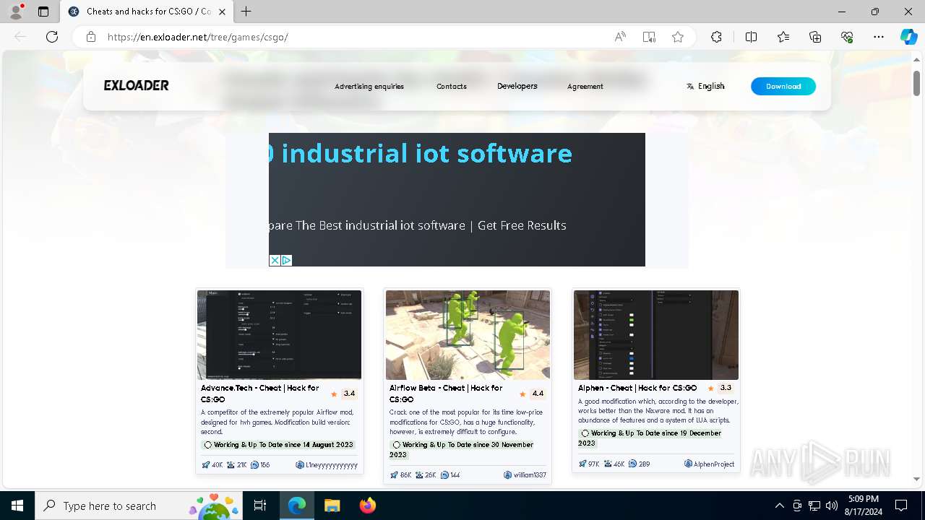The image size is (925, 520).
Task: Open the English language selector
Action: [705, 86]
